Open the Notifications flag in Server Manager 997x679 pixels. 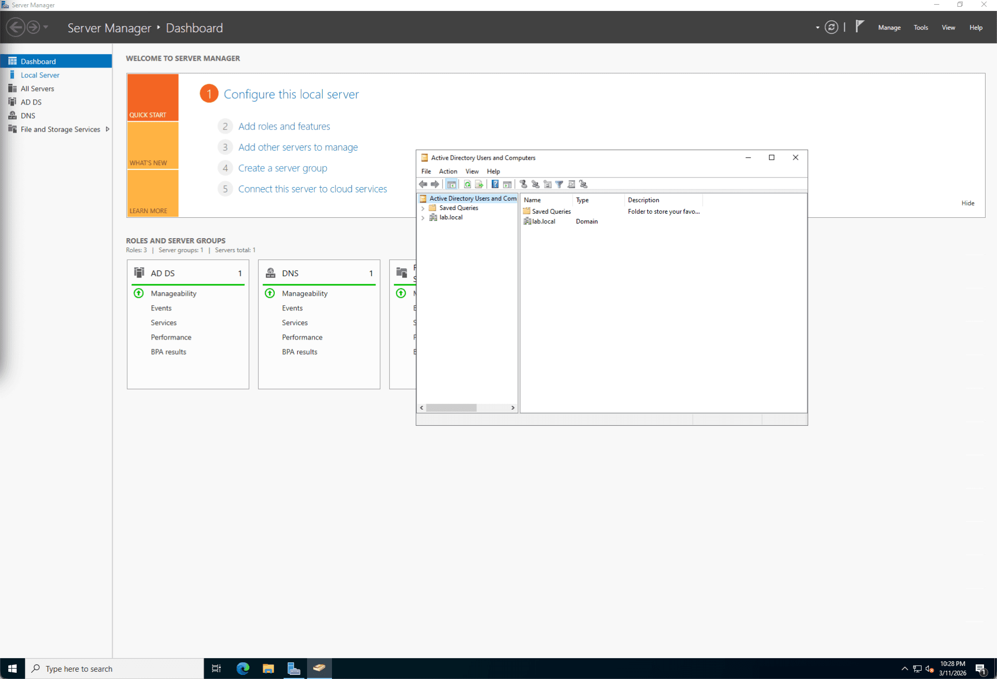click(x=860, y=27)
